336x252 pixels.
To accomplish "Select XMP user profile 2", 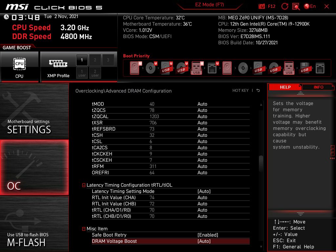I will 95,73.
